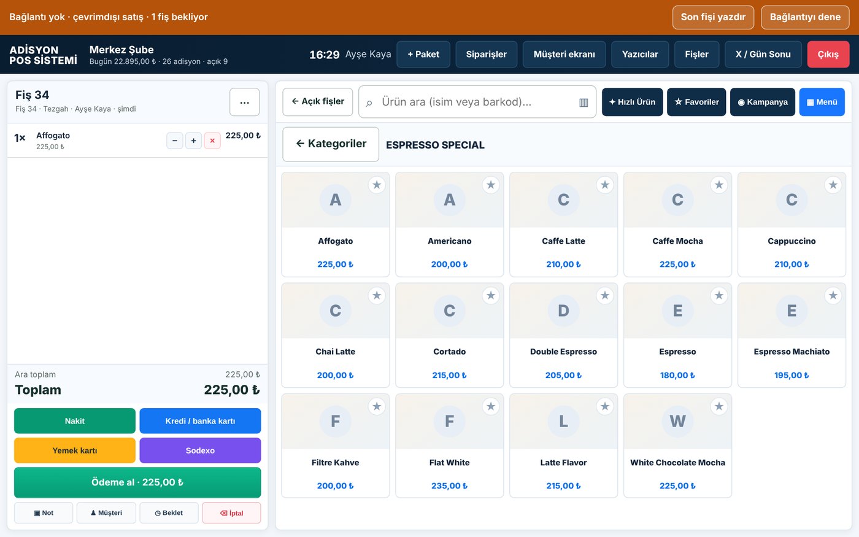The image size is (859, 537).
Task: Add a note to the receipt
Action: [x=44, y=513]
